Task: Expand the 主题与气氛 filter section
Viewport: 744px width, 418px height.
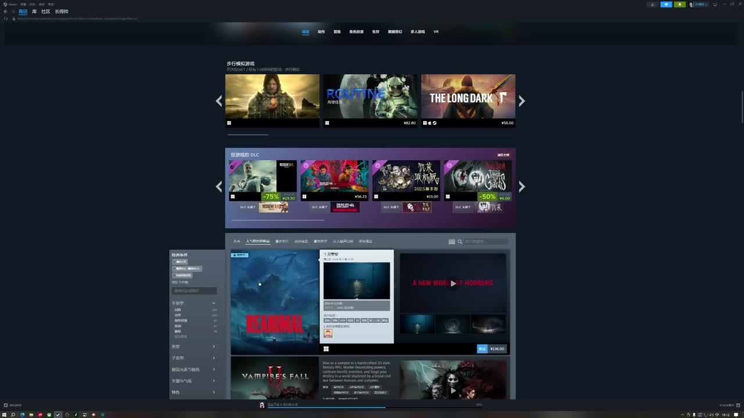Action: [194, 381]
